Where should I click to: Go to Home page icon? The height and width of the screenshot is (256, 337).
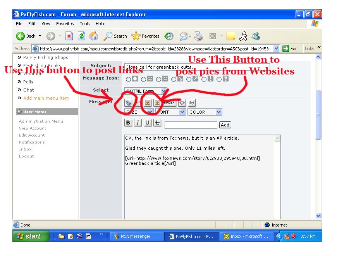(94, 36)
